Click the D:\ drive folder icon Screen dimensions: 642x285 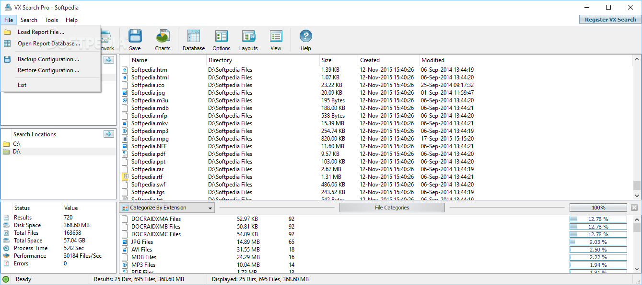pyautogui.click(x=6, y=152)
